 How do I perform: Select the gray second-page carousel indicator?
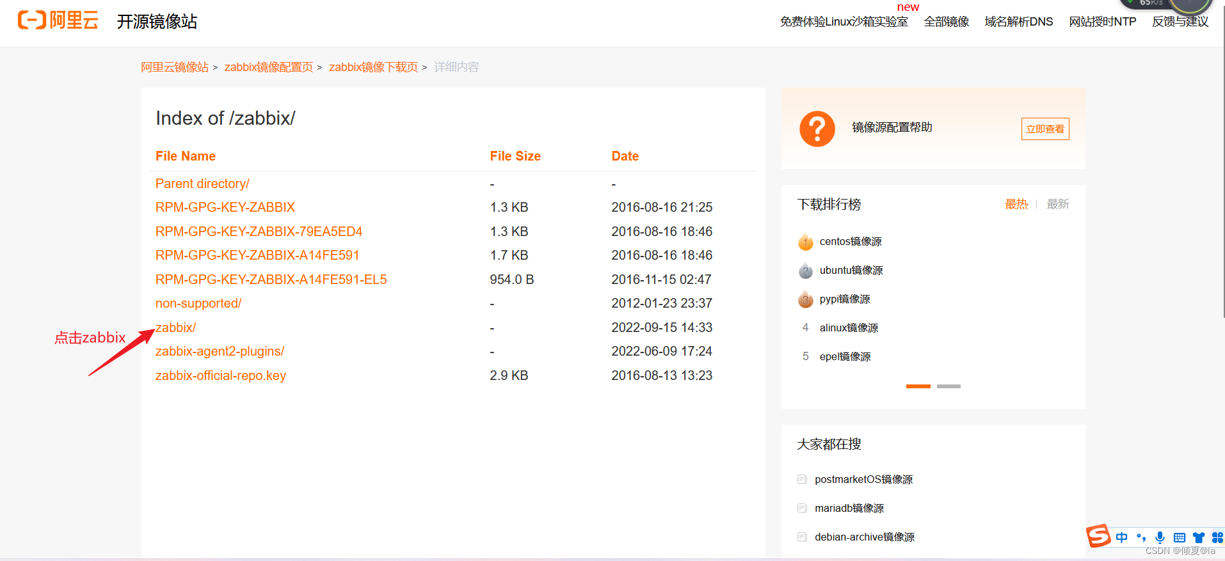click(949, 386)
